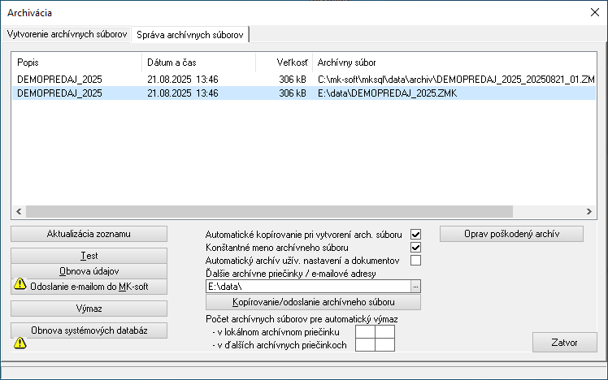Sort list by Dátum a čas column header
Viewport: 608px width, 380px height.
pyautogui.click(x=198, y=63)
